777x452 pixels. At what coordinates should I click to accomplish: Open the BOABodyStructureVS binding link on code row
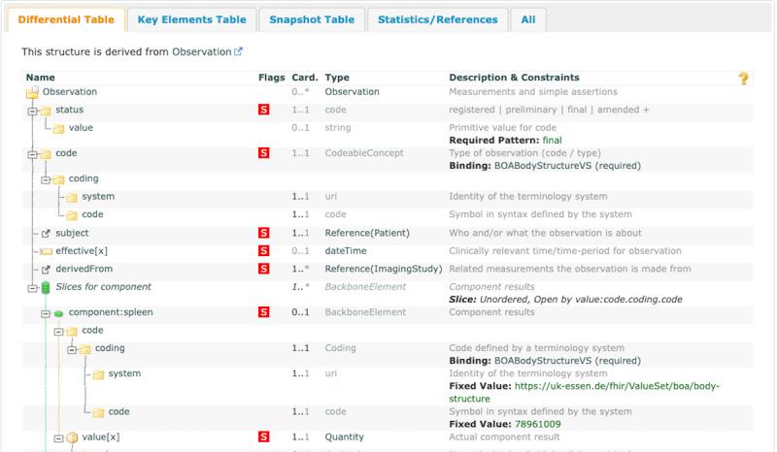click(x=539, y=165)
